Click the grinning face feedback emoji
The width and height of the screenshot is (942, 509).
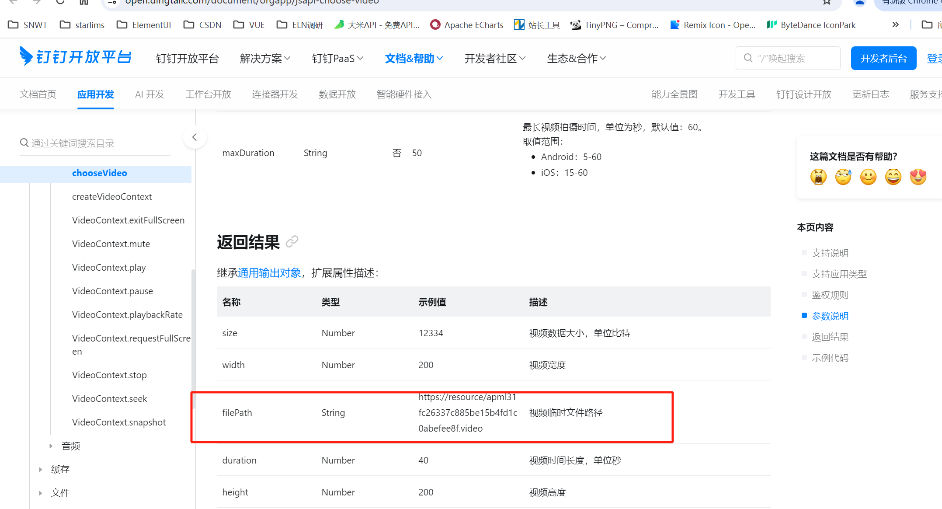click(893, 177)
